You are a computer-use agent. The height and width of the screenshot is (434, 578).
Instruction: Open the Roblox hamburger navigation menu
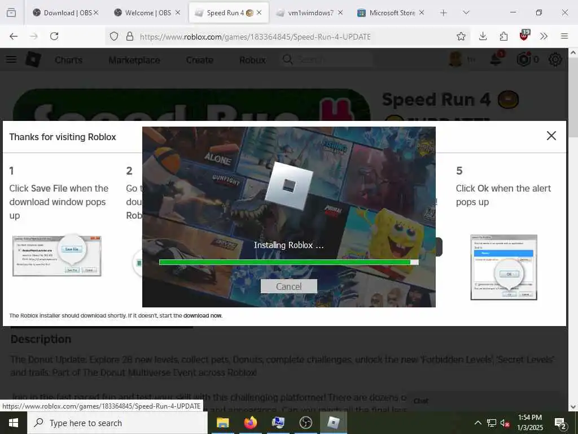coord(11,59)
